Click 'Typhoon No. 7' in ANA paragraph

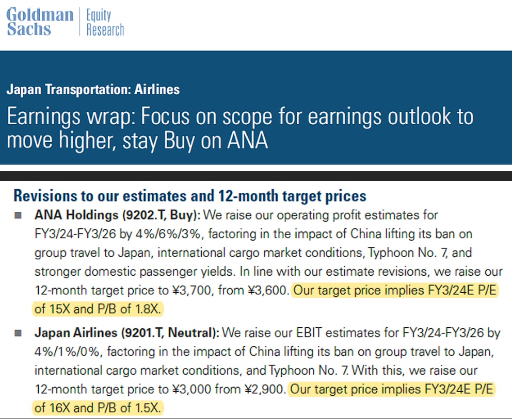(408, 253)
